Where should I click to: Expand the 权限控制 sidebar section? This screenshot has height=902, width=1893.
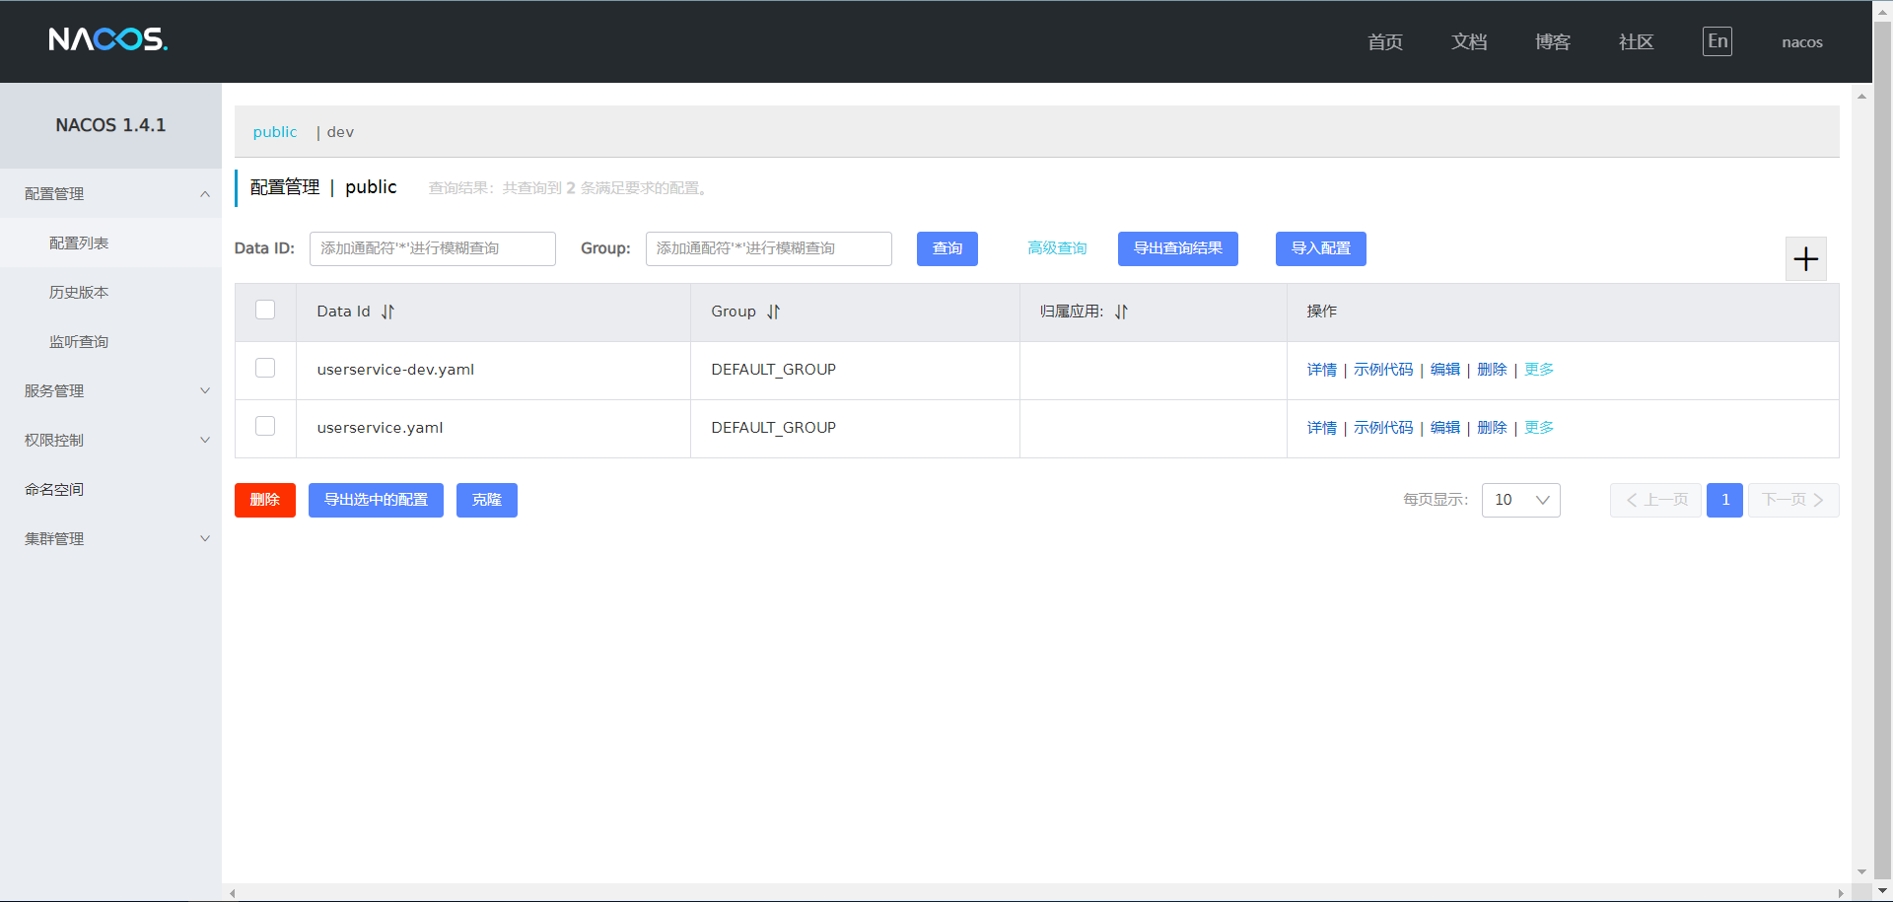pyautogui.click(x=110, y=440)
